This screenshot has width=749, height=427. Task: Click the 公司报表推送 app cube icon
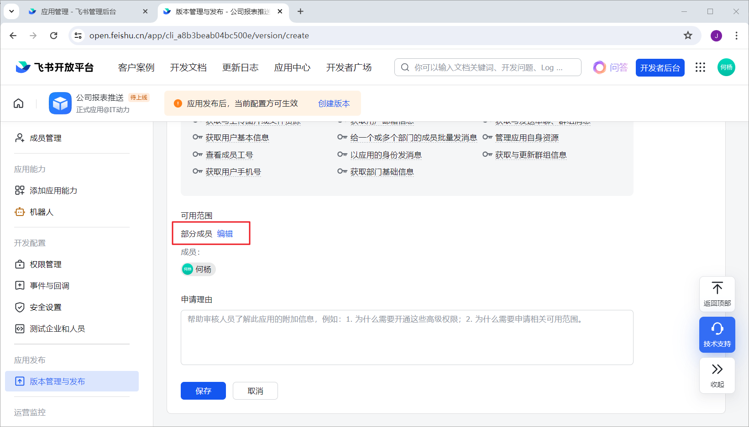pyautogui.click(x=60, y=103)
